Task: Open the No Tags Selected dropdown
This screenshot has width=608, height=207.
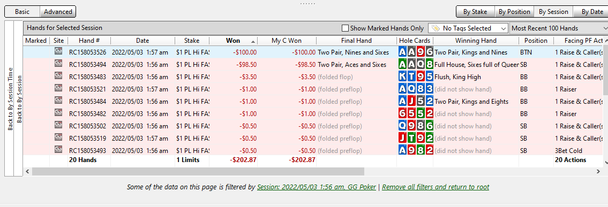Action: tap(468, 28)
